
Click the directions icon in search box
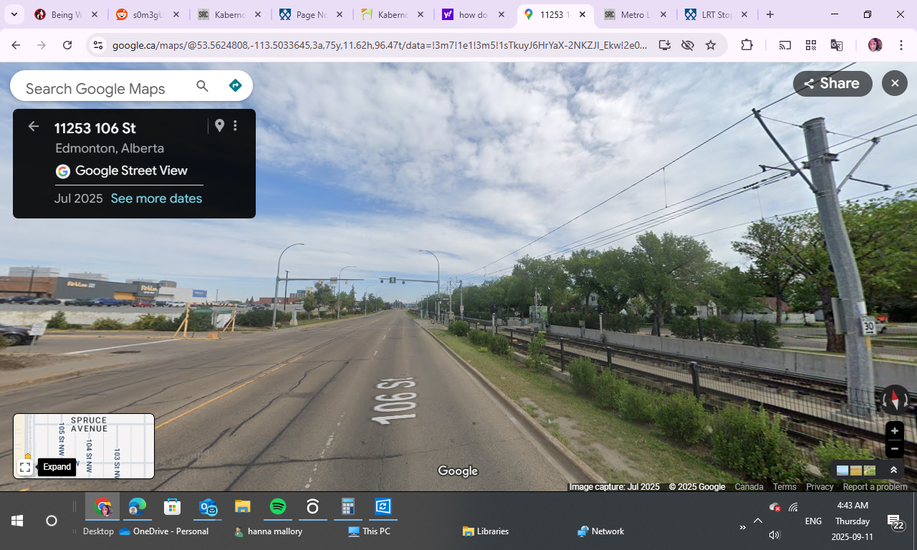pyautogui.click(x=235, y=86)
